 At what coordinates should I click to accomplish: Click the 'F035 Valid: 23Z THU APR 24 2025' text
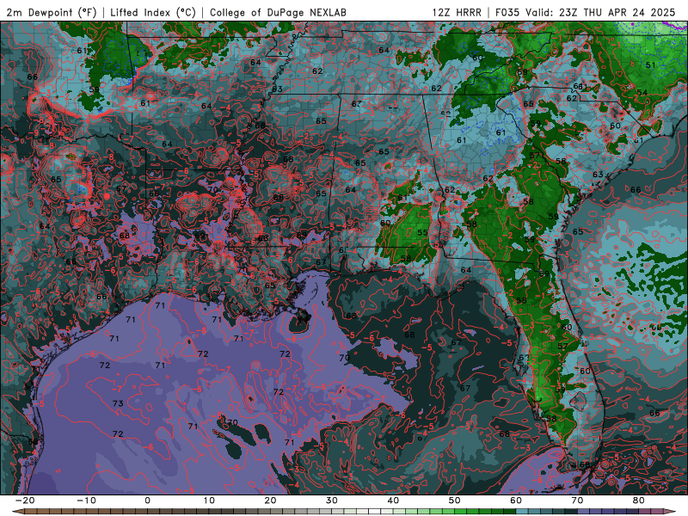click(586, 12)
